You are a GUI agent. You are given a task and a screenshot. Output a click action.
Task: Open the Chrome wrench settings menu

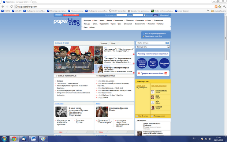[x=224, y=7]
